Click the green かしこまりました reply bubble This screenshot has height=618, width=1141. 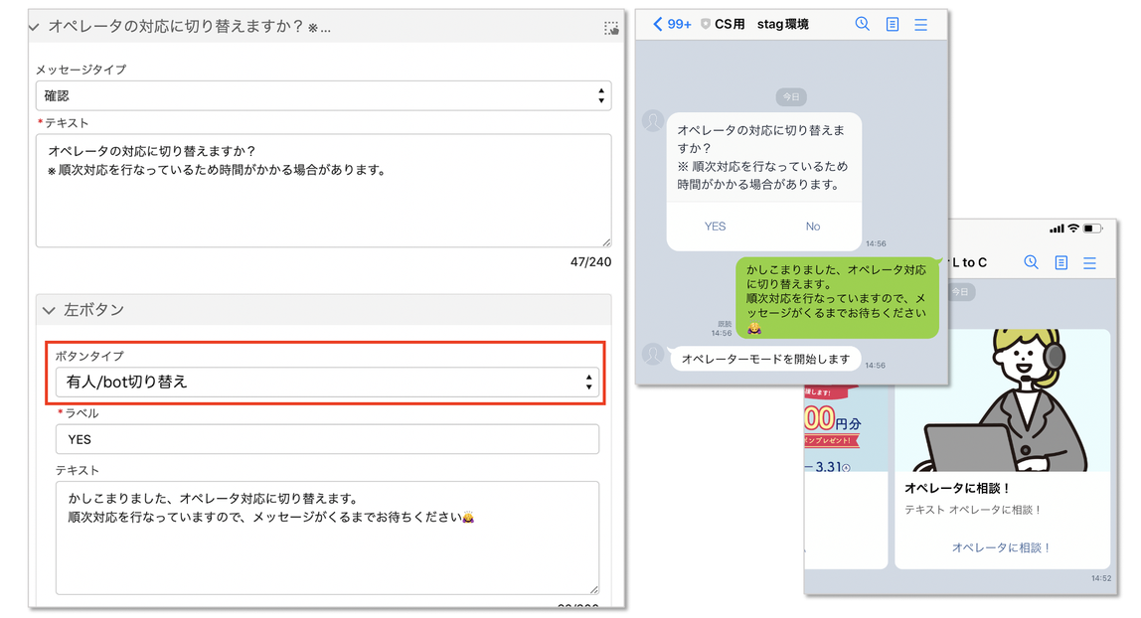837,298
